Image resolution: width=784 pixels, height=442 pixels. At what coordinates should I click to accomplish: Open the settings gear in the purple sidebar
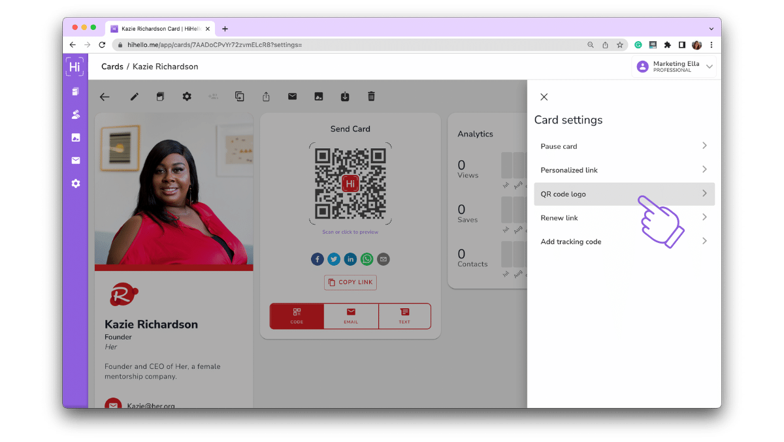[x=75, y=183]
